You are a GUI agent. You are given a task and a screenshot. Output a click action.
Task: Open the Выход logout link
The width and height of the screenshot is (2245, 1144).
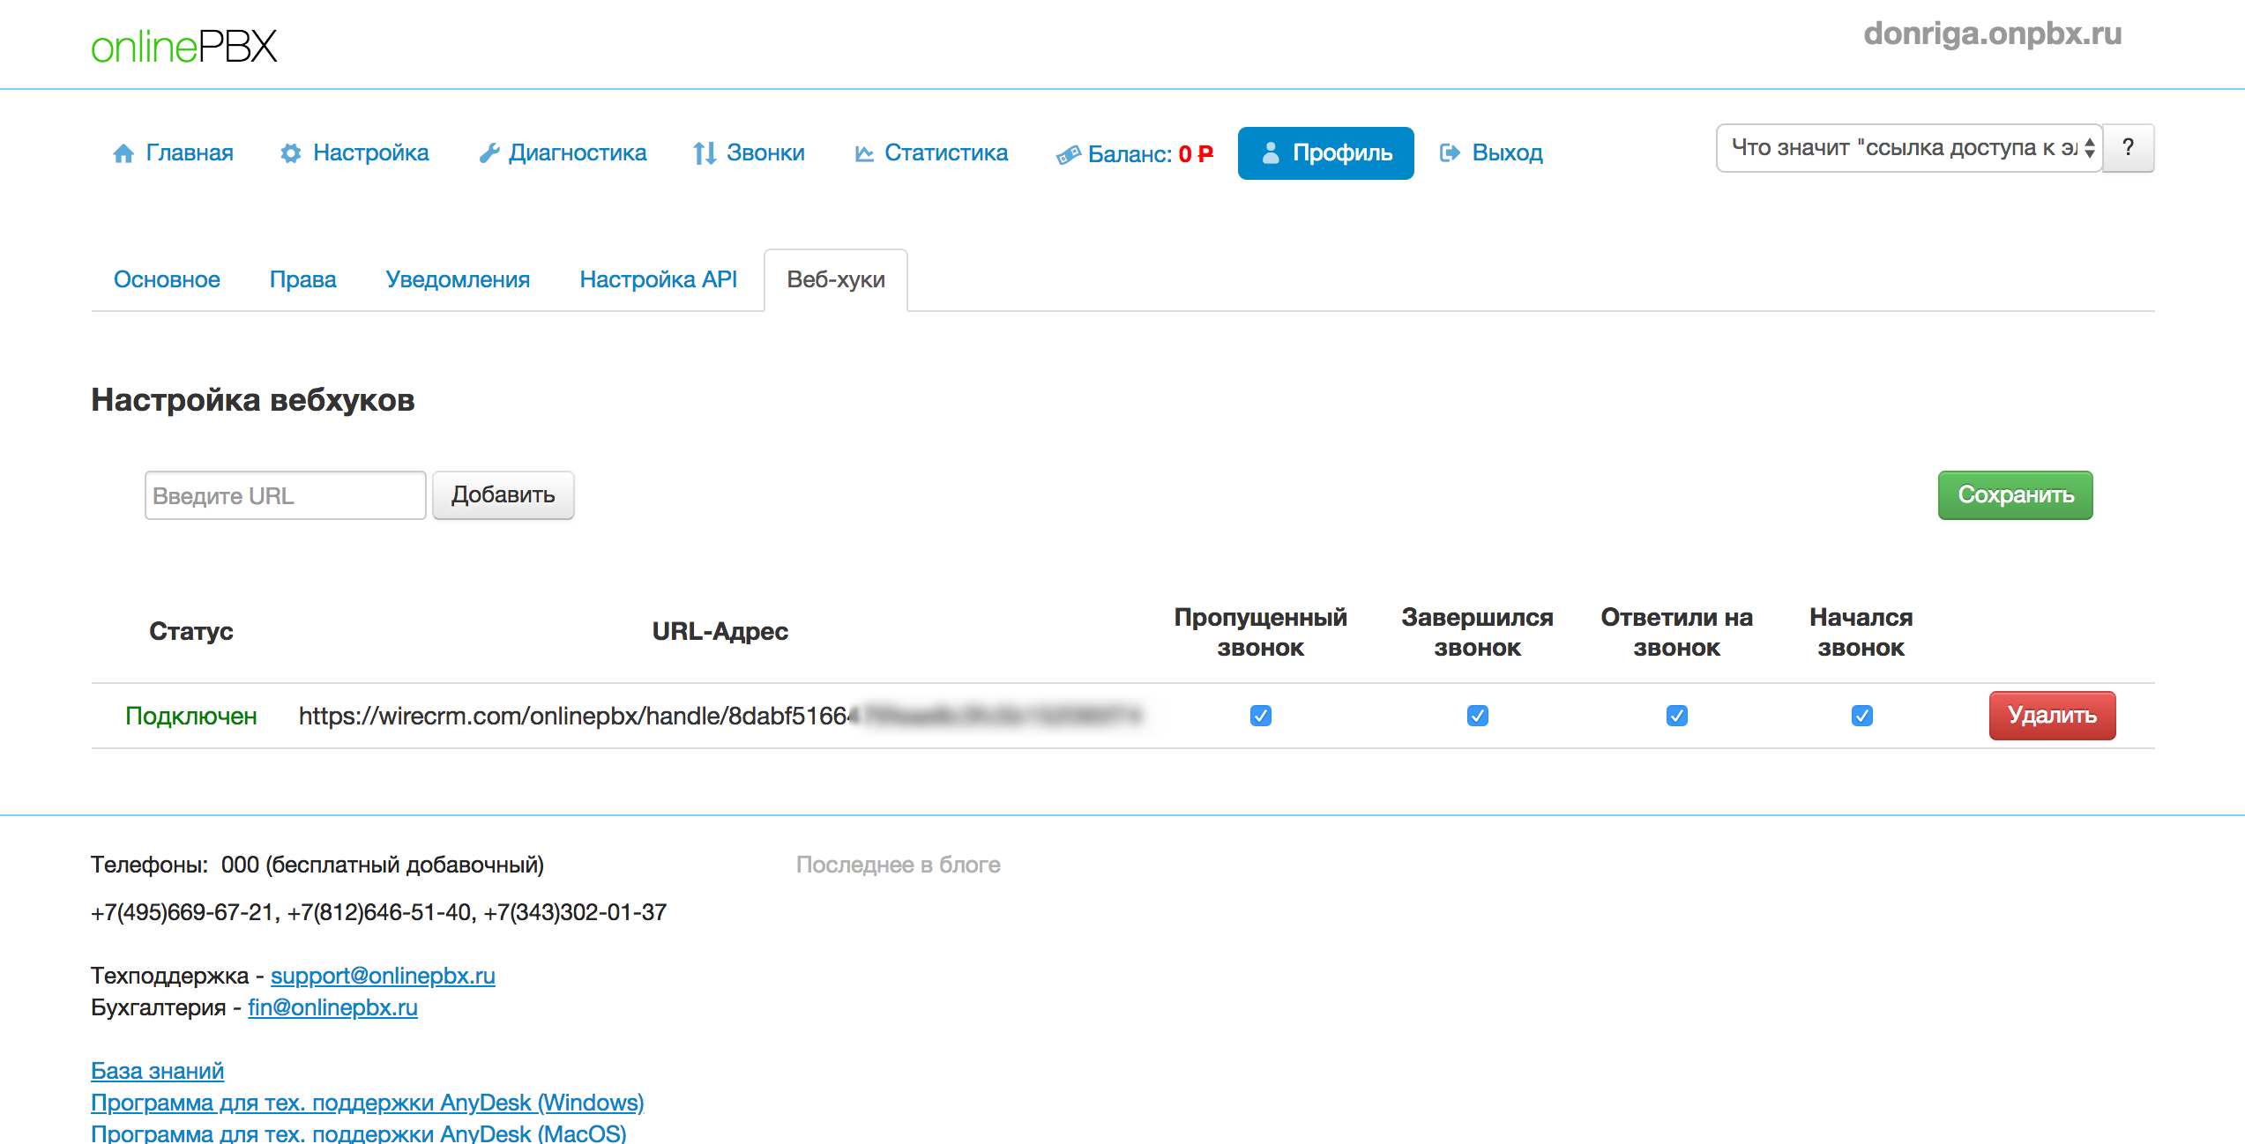1491,153
